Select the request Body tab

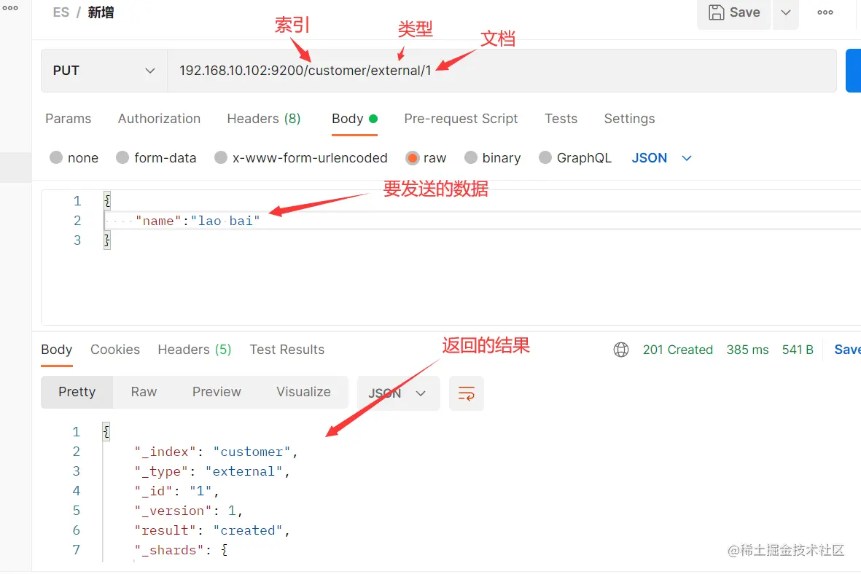tap(354, 119)
